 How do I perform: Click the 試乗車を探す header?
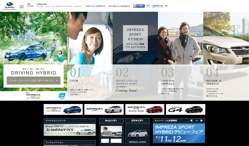click(137, 120)
